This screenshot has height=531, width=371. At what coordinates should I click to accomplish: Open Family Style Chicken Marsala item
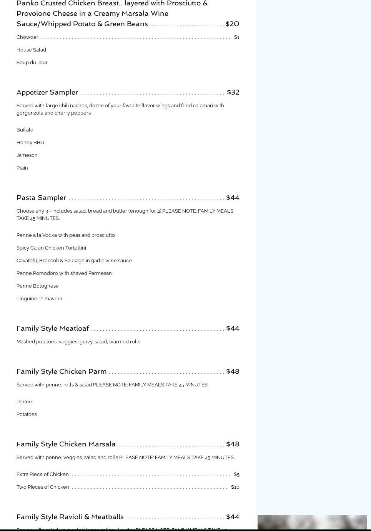click(x=66, y=444)
